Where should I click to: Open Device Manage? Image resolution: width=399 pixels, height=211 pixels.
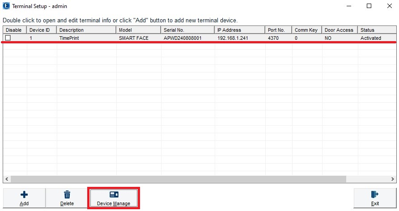tap(114, 198)
